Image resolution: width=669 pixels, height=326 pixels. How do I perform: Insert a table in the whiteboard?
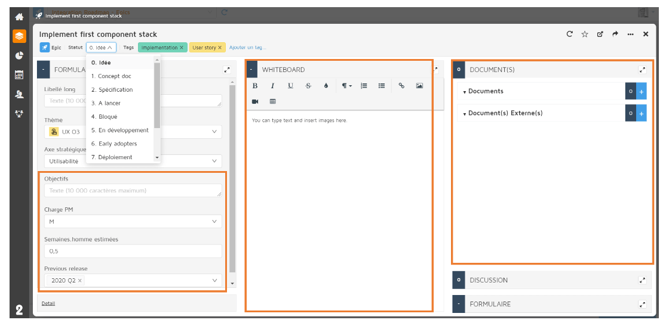(272, 102)
